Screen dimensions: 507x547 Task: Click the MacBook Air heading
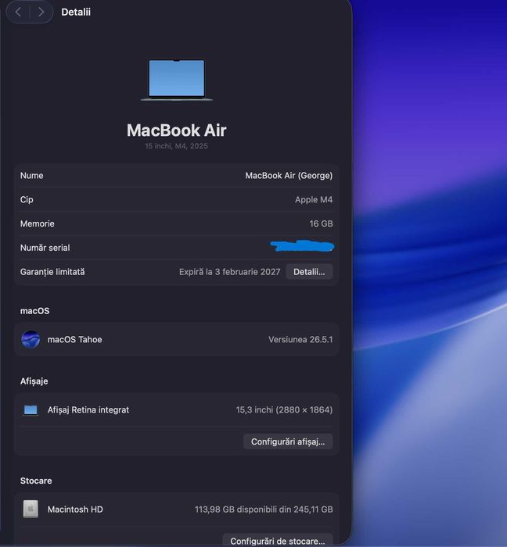coord(177,130)
